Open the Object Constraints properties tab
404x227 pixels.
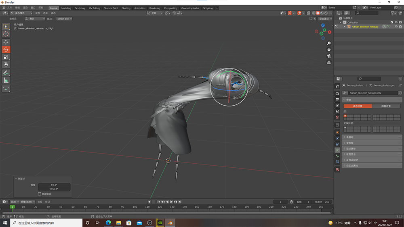click(337, 144)
